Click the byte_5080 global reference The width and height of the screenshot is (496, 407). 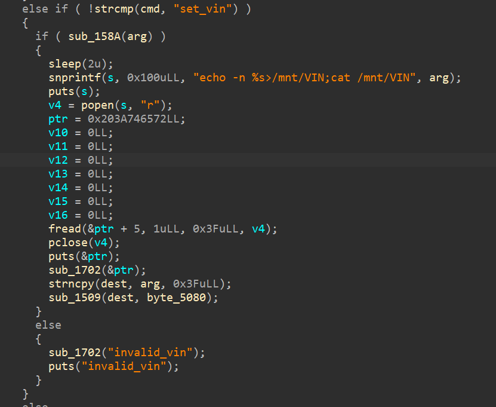click(177, 298)
